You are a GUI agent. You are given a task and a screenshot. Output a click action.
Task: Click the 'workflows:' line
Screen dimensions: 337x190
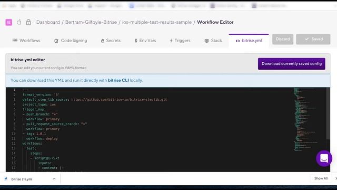(x=32, y=144)
